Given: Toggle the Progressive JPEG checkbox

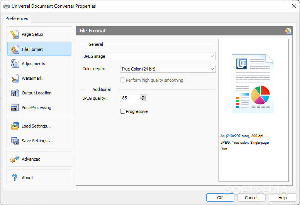Looking at the screenshot, I should (123, 111).
